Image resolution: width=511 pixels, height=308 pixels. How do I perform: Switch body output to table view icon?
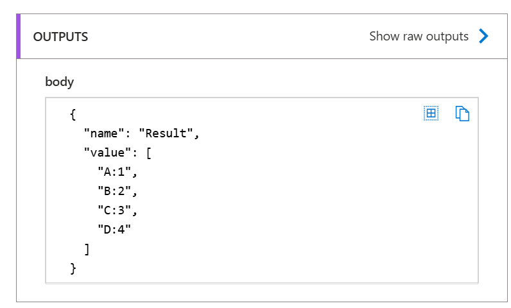pos(431,114)
